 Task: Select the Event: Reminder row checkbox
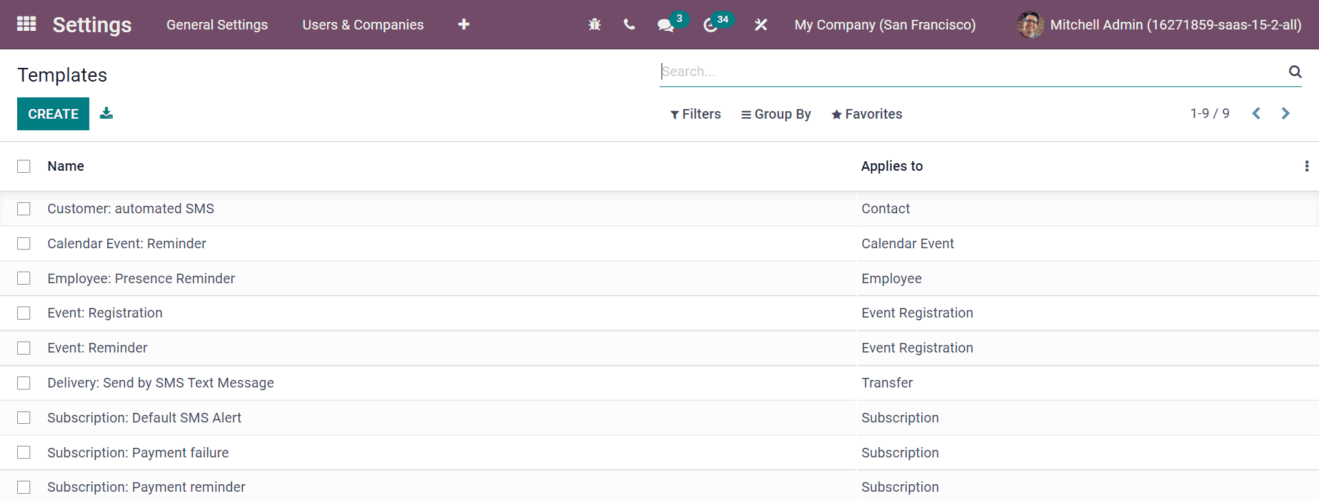[24, 348]
